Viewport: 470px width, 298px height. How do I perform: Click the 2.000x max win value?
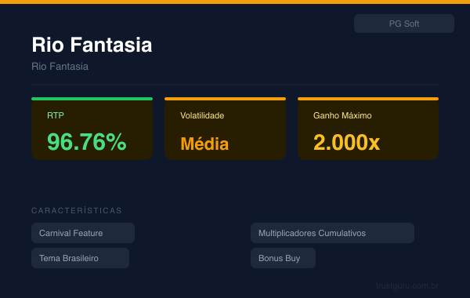pos(346,142)
